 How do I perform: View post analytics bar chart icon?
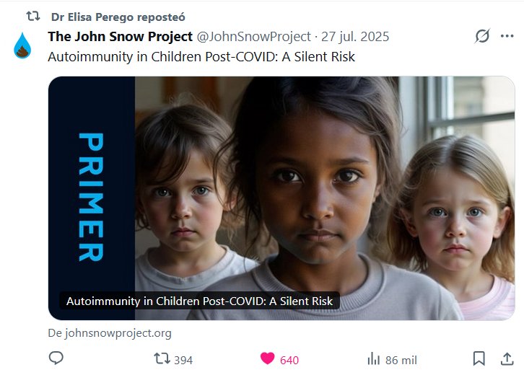click(374, 358)
